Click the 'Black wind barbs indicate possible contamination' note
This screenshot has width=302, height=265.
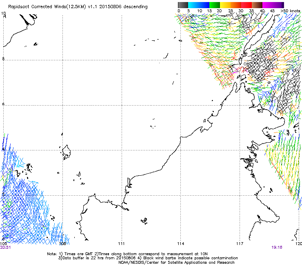(191, 258)
